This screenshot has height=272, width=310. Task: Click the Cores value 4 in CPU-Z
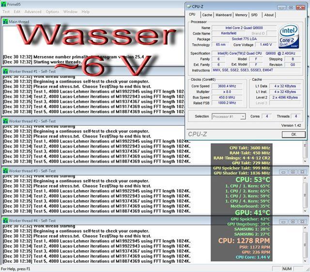(x=267, y=116)
